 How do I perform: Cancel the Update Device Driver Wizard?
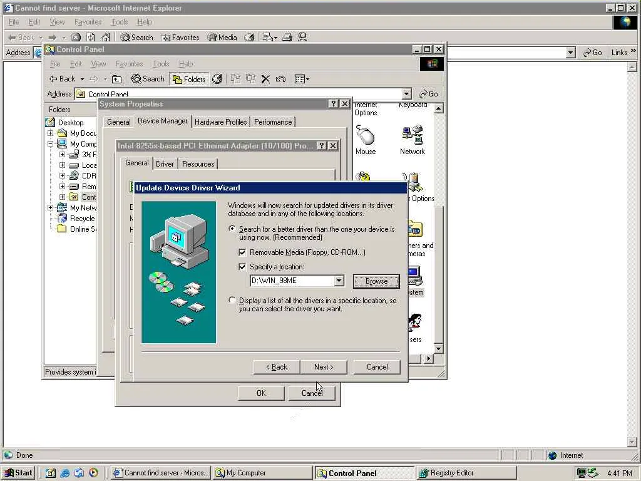(x=377, y=367)
